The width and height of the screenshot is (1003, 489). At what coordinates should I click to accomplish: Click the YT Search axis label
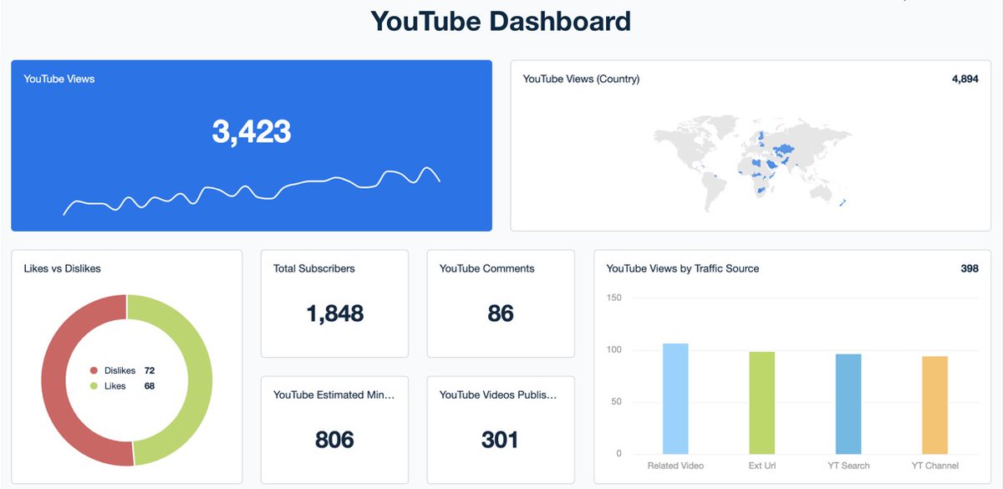[848, 466]
